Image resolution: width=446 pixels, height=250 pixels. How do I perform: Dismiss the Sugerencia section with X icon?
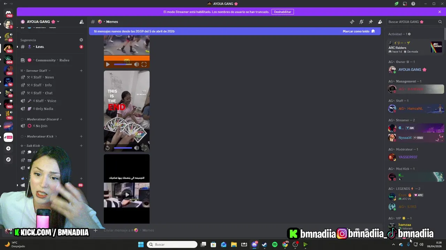pyautogui.click(x=81, y=40)
